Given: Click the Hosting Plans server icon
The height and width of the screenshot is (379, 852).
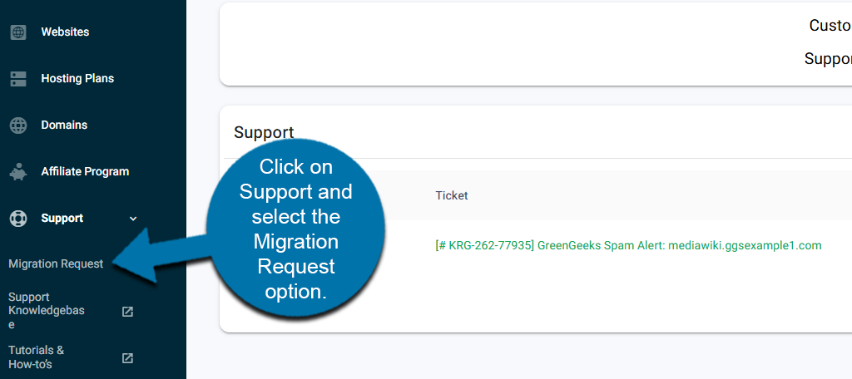Looking at the screenshot, I should point(18,79).
